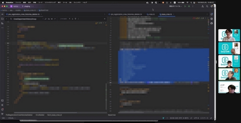Go to previous search occurrence
Viewport: 241px width, 123px height.
pos(70,19)
